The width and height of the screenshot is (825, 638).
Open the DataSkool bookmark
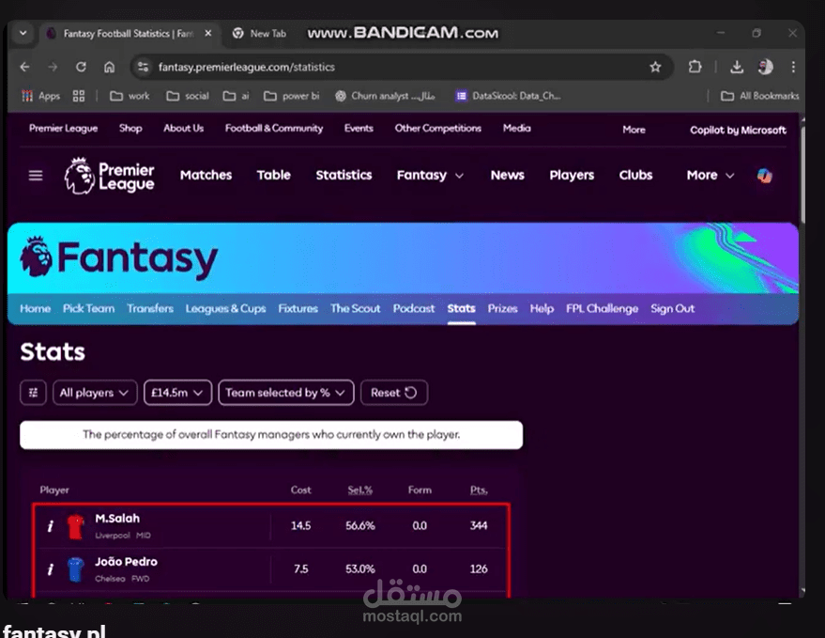pos(509,96)
